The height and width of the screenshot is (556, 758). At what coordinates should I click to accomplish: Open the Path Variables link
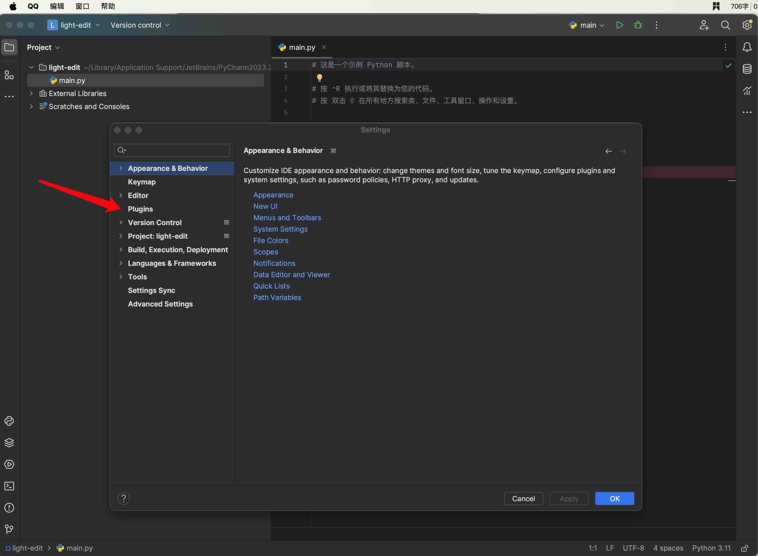click(277, 298)
